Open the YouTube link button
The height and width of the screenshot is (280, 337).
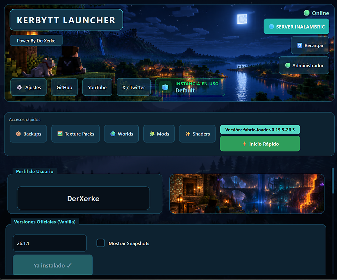pyautogui.click(x=97, y=87)
